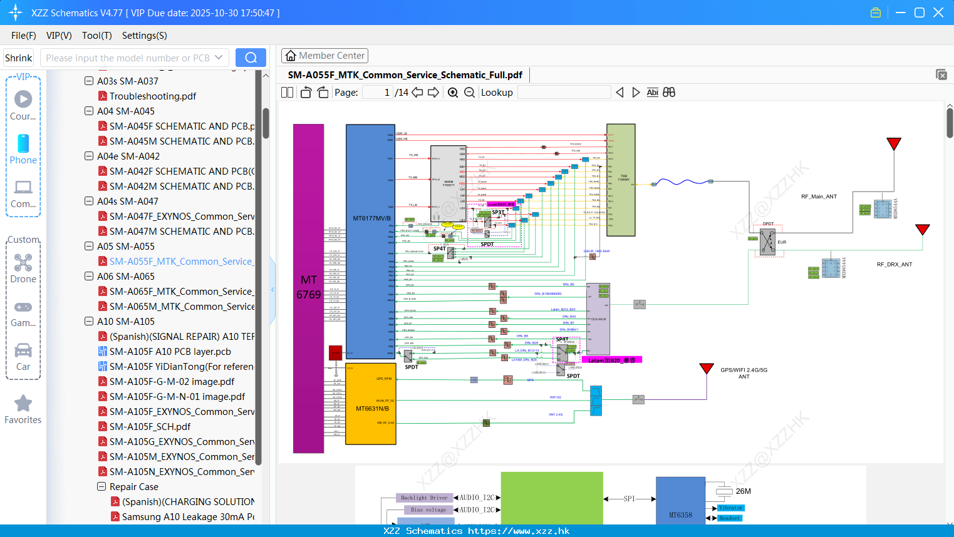Open SM-A042M SCHEMATIC AND PCB file
This screenshot has height=537, width=954.
pos(182,186)
